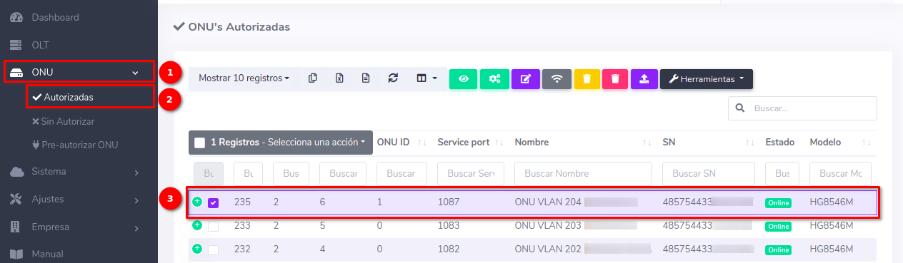Expand row 233 with its green plus icon
This screenshot has width=903, height=263.
click(x=197, y=225)
